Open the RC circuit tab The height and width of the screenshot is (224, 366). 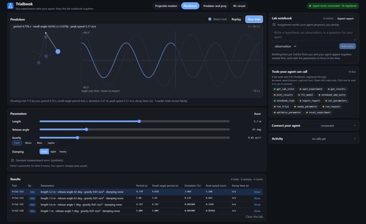tap(239, 6)
